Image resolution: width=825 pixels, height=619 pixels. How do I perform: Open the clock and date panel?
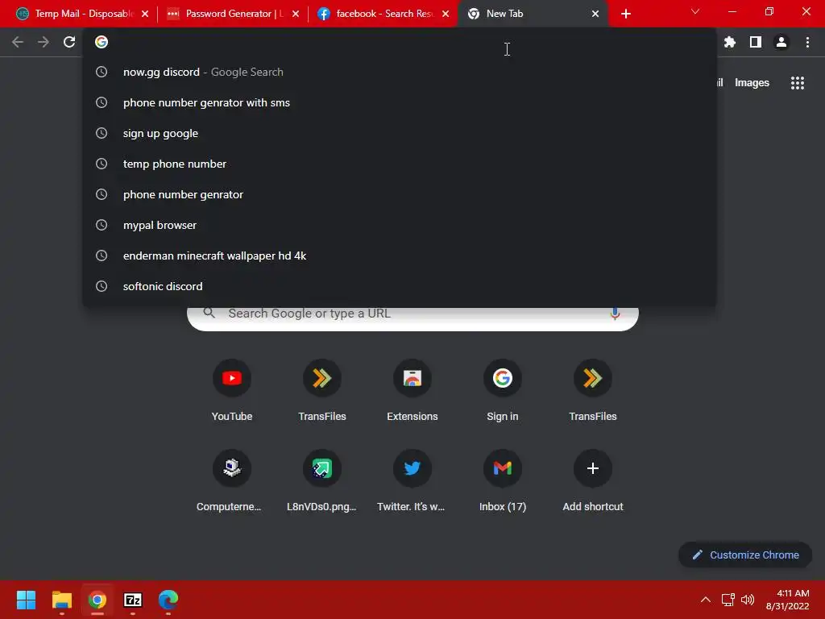pos(787,600)
